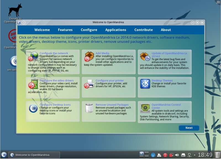Viewport: 221px width, 159px height.
Task: Click the Add Media box icon
Action: [x=89, y=56]
